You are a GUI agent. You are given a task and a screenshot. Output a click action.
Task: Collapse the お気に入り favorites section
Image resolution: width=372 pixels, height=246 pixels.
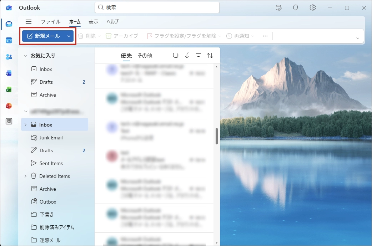click(x=25, y=56)
